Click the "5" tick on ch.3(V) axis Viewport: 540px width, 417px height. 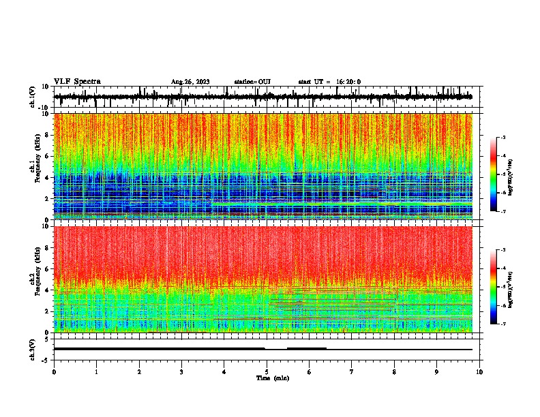click(47, 339)
